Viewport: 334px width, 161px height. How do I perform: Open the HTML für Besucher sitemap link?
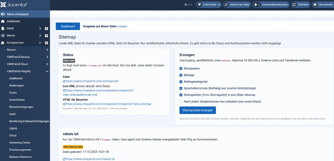[108, 104]
